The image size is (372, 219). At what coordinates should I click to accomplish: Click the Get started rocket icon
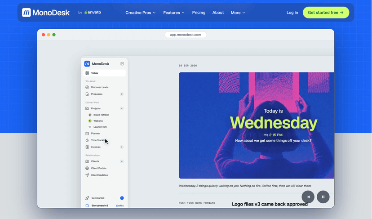(x=87, y=198)
